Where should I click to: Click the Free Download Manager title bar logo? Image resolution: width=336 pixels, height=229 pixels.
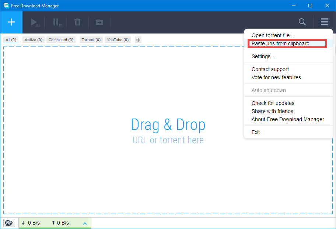coord(7,6)
